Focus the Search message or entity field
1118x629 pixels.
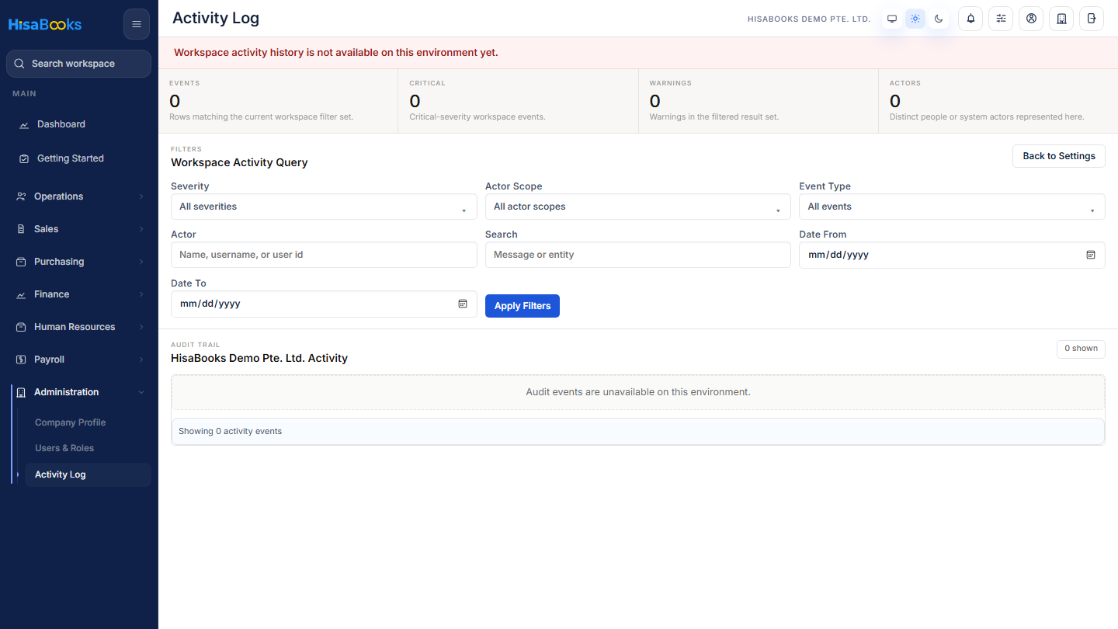click(x=637, y=255)
